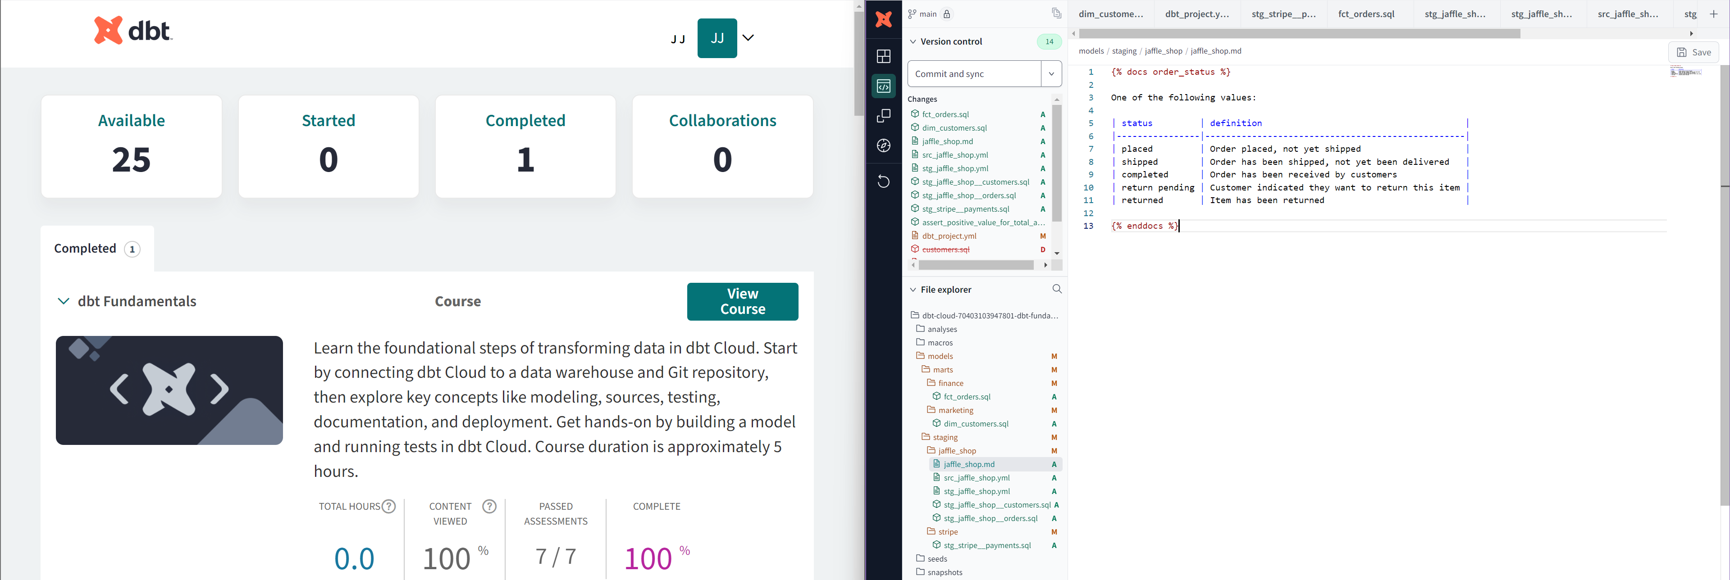The height and width of the screenshot is (580, 1730).
Task: Select the Completed tab with count 1
Action: (97, 249)
